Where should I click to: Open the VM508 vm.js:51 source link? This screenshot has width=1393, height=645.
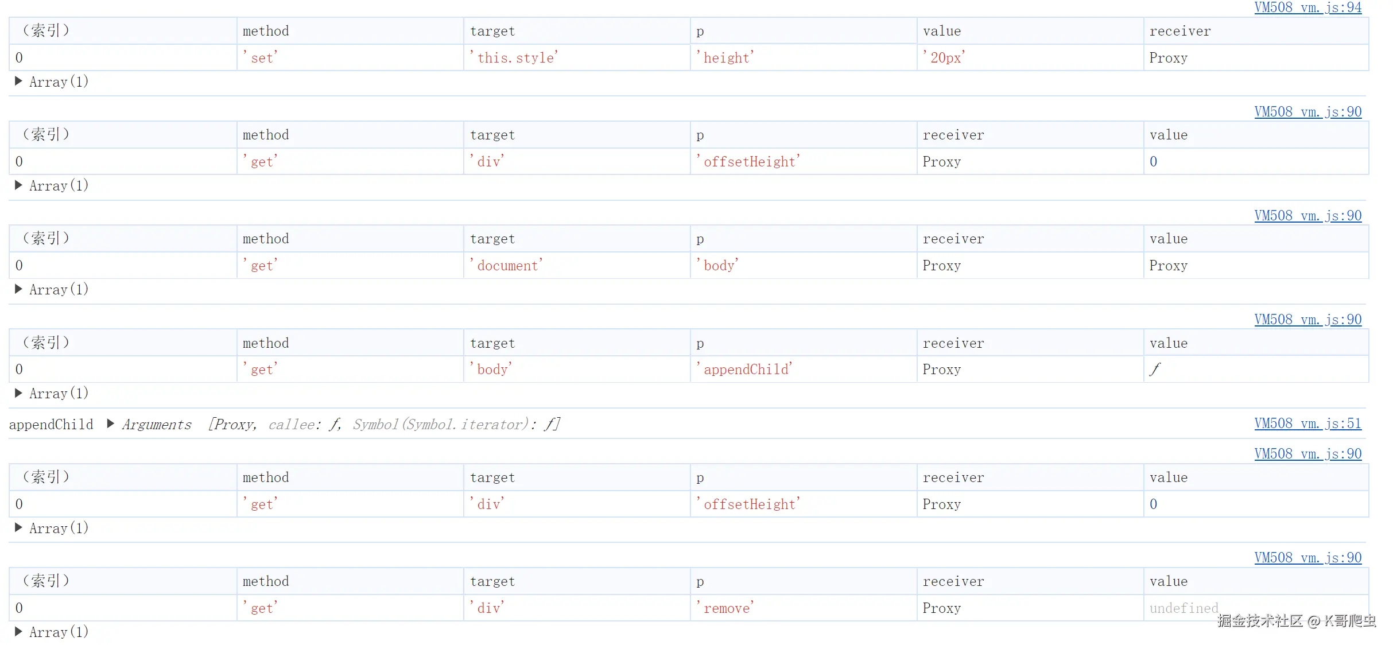[1307, 423]
